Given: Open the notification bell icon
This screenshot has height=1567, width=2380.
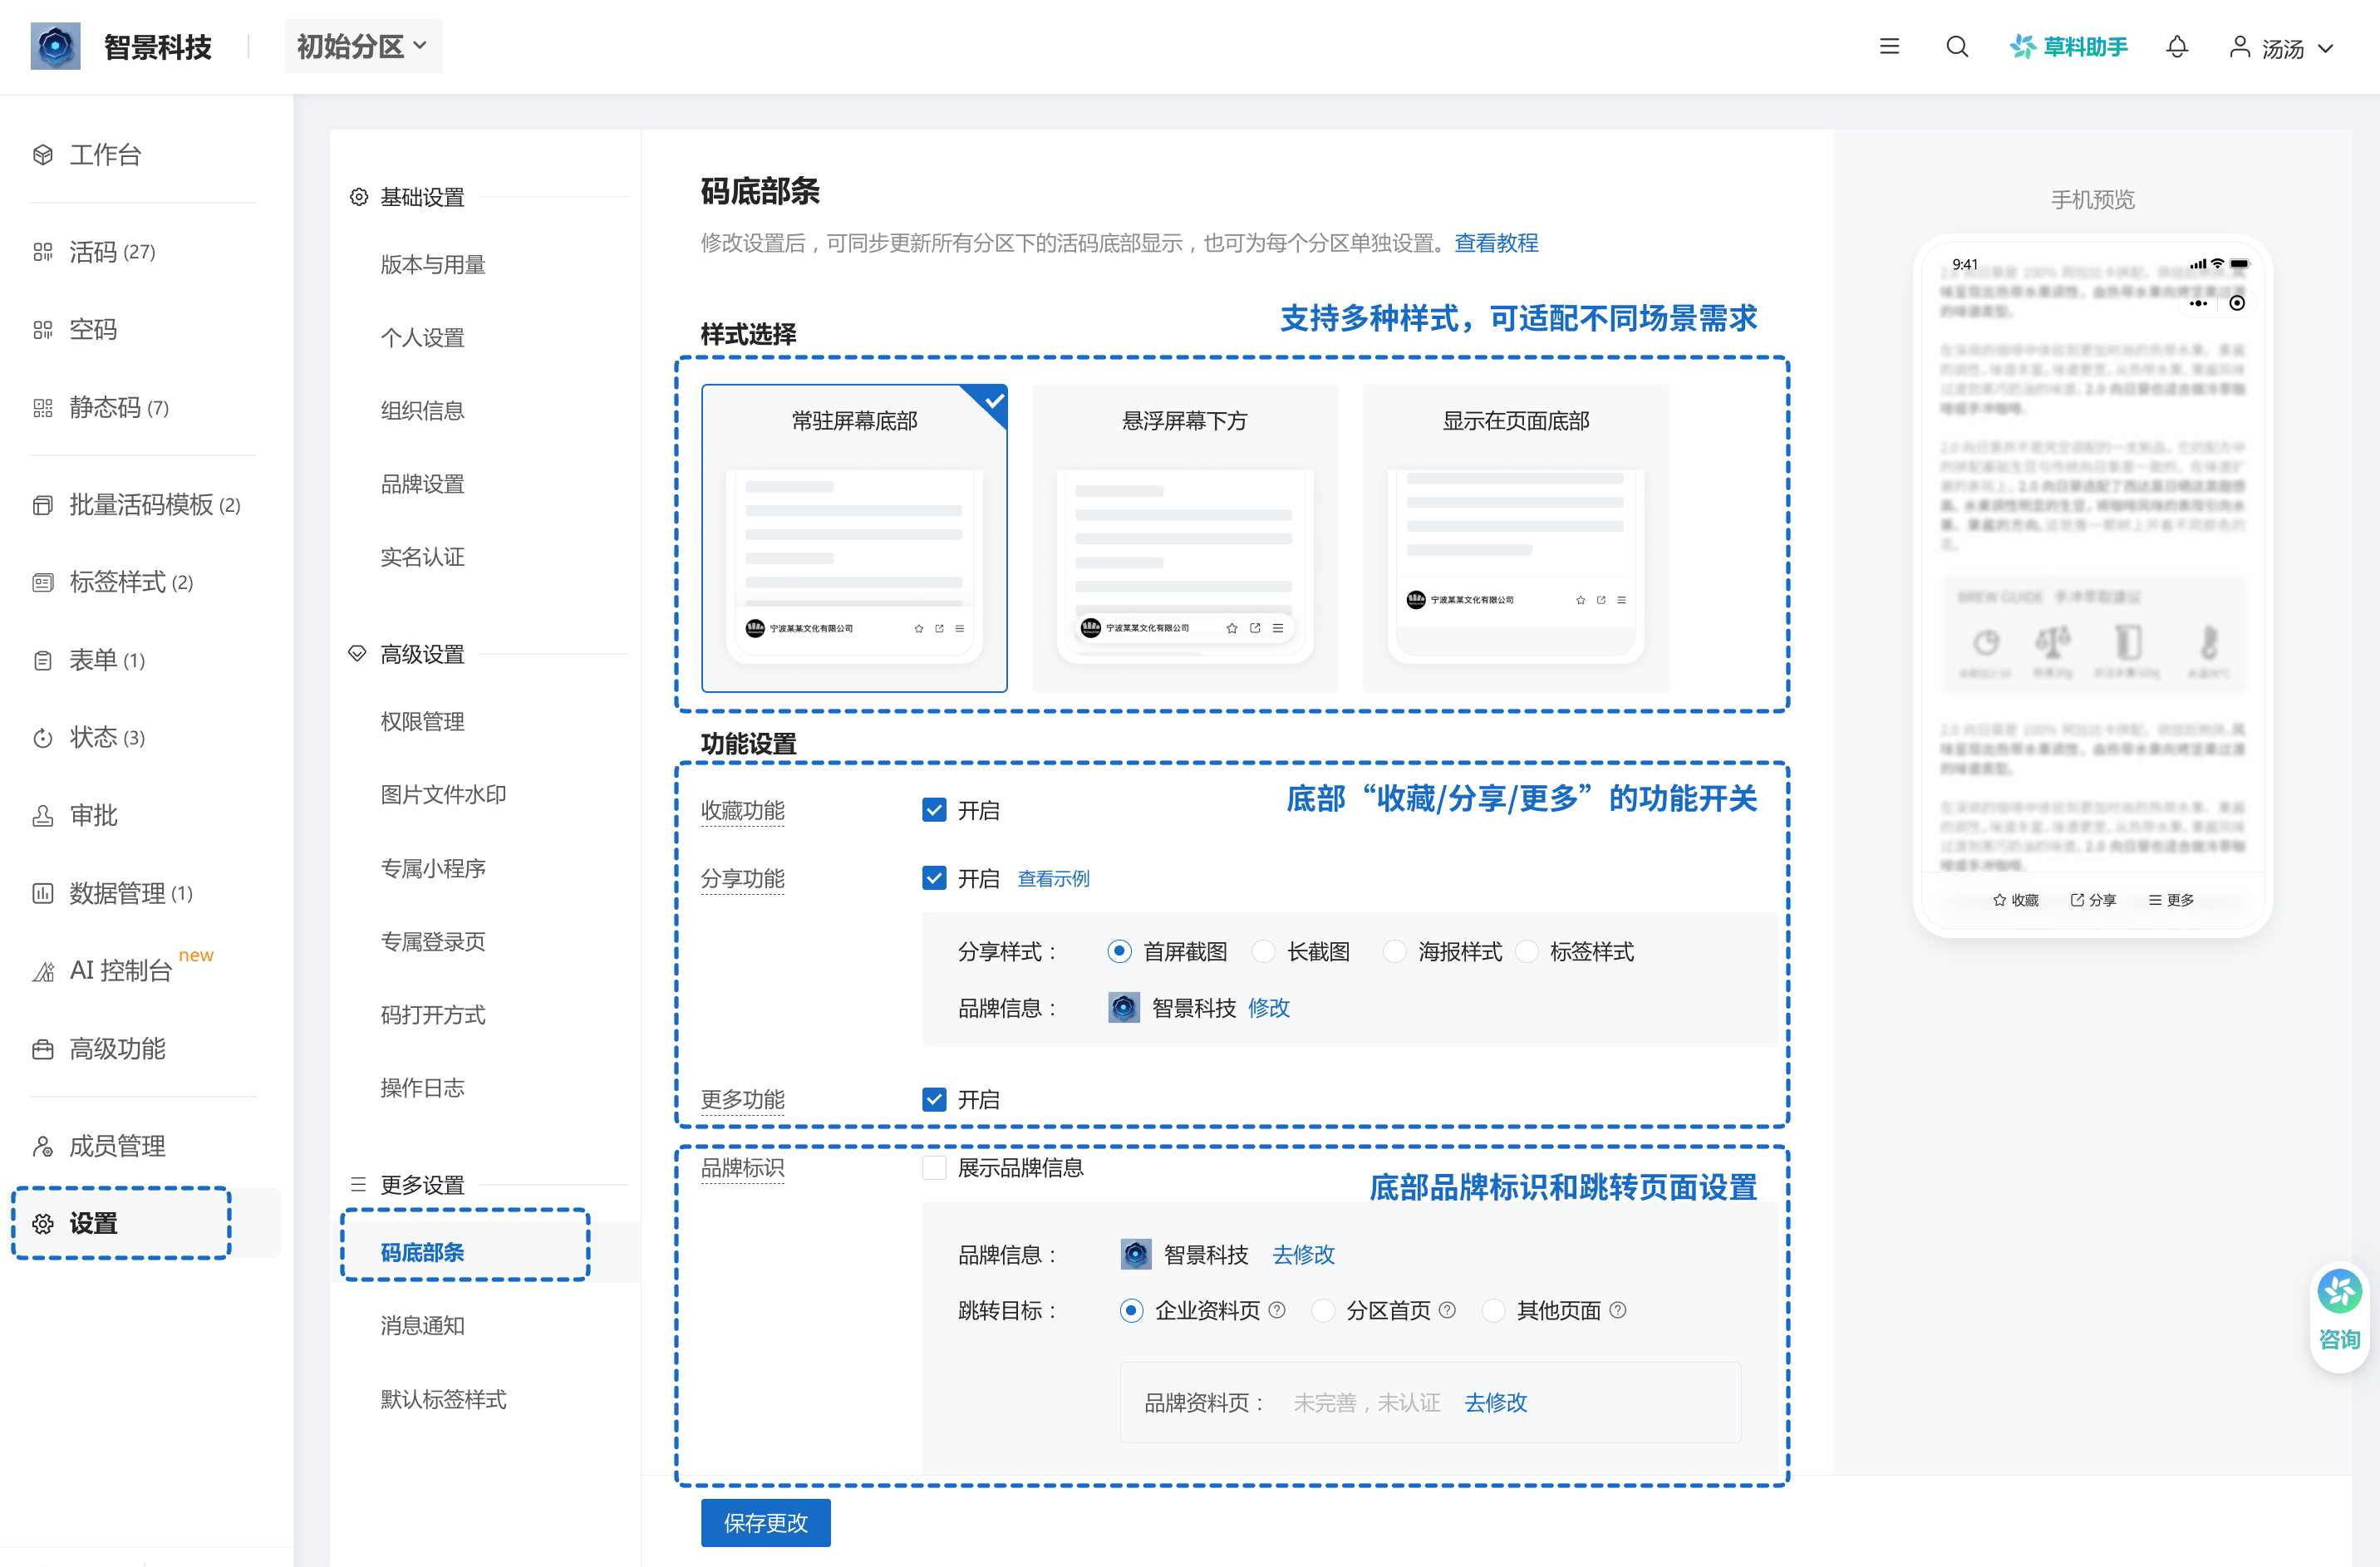Looking at the screenshot, I should pos(2176,47).
